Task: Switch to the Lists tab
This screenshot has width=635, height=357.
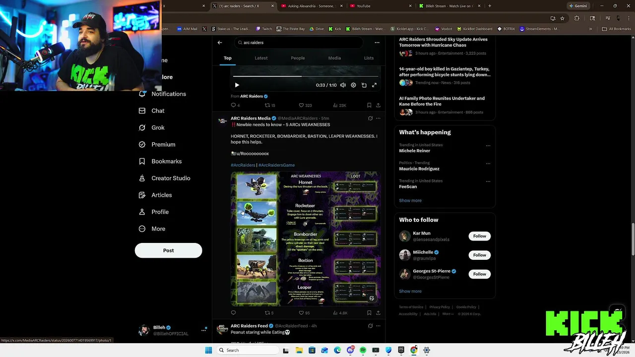Action: [x=369, y=58]
